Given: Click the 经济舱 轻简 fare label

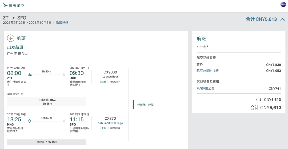Looking at the screenshot, I should 146,105.
